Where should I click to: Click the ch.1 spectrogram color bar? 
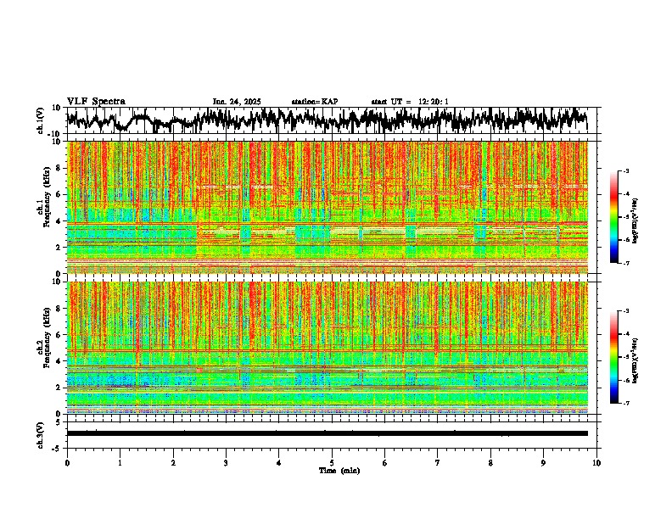(614, 217)
